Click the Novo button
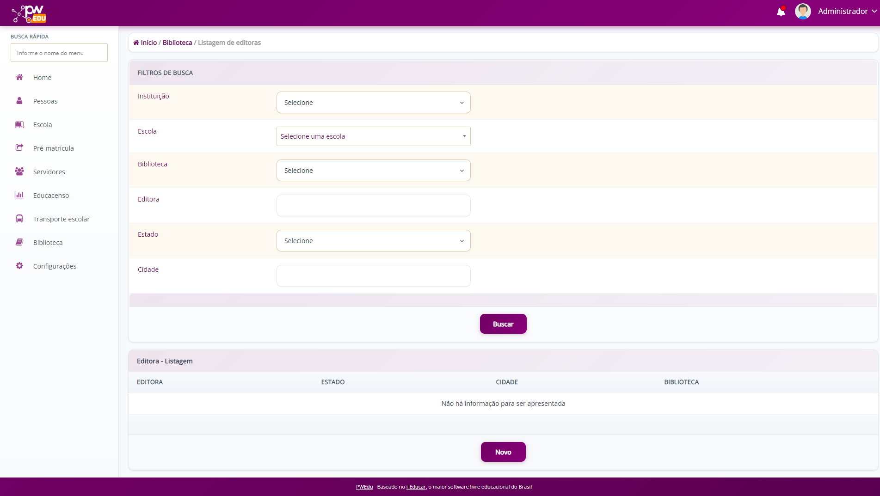This screenshot has height=496, width=880. click(x=503, y=452)
